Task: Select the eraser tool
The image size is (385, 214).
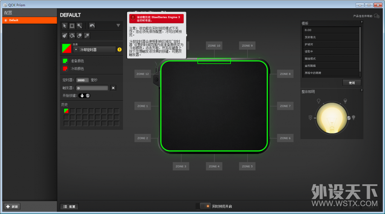Action: tap(79, 36)
